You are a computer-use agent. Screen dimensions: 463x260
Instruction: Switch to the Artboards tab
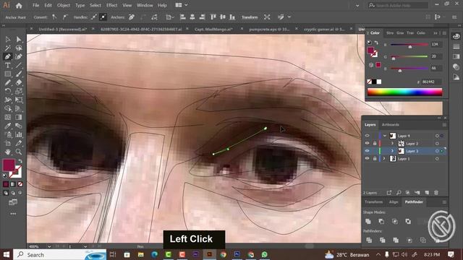pos(391,125)
